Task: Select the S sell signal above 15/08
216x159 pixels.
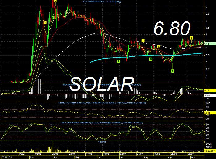Action: pos(159,47)
